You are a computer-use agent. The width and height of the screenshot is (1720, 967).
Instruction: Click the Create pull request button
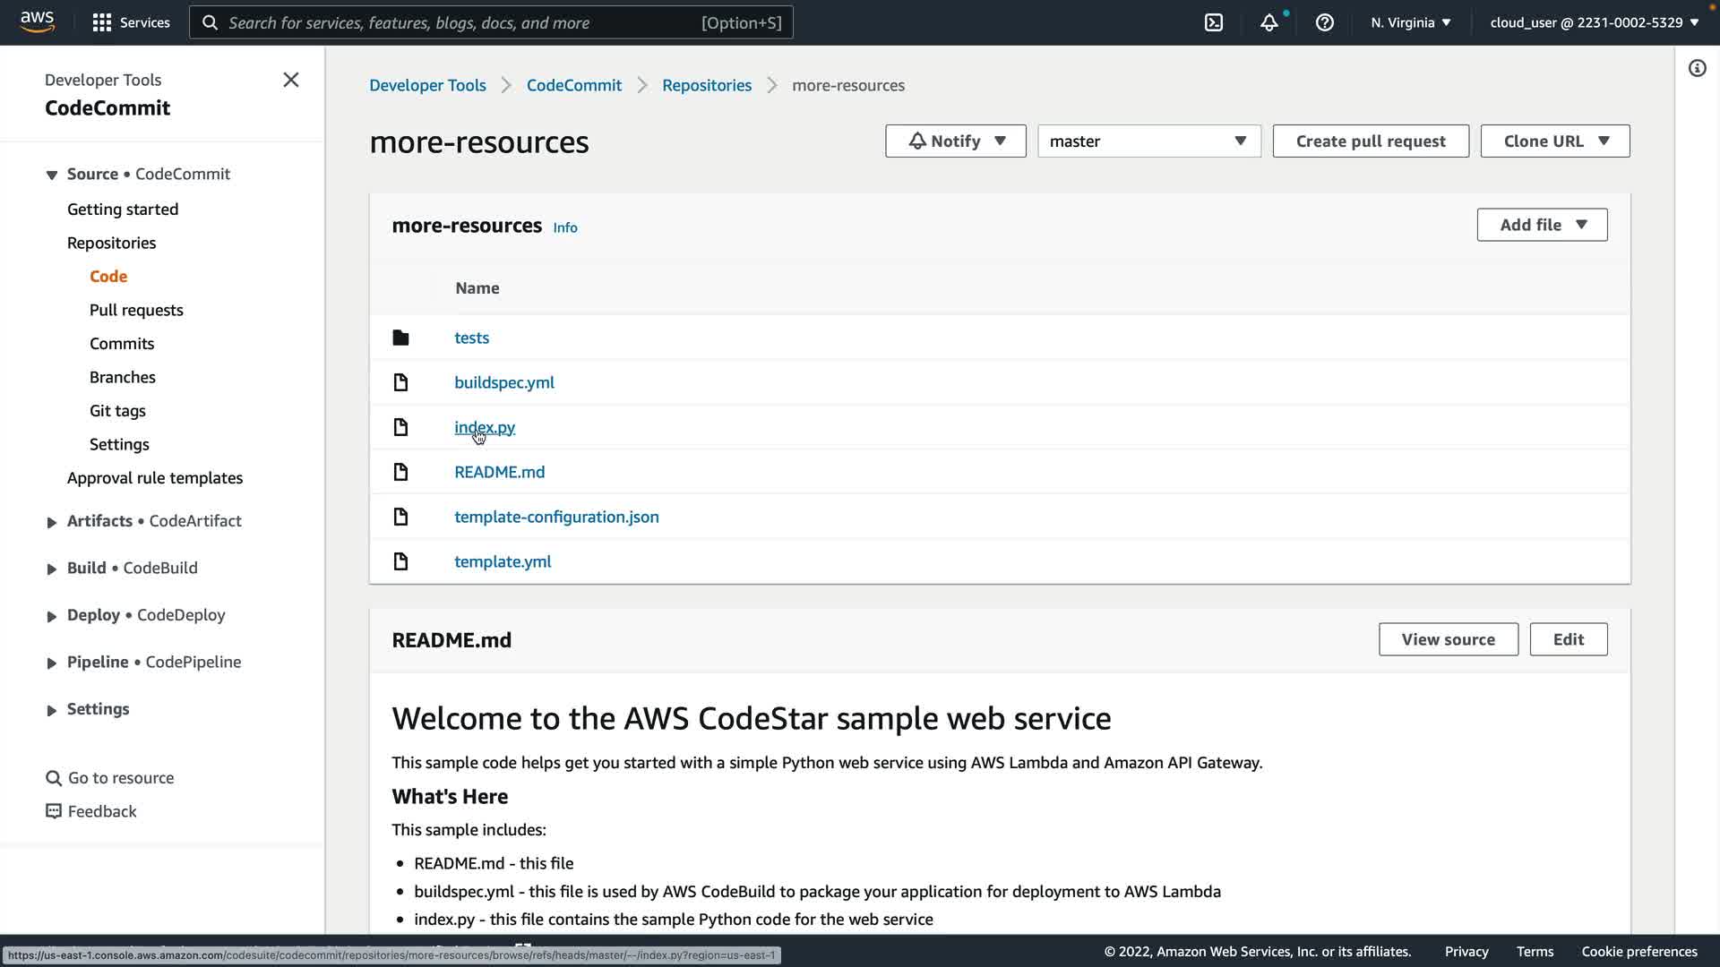pos(1370,141)
